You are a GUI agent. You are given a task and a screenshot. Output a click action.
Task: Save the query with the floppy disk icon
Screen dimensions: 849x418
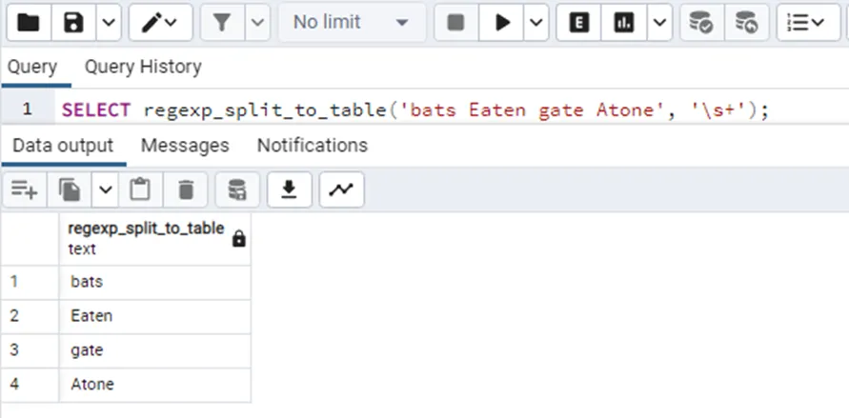(x=73, y=22)
